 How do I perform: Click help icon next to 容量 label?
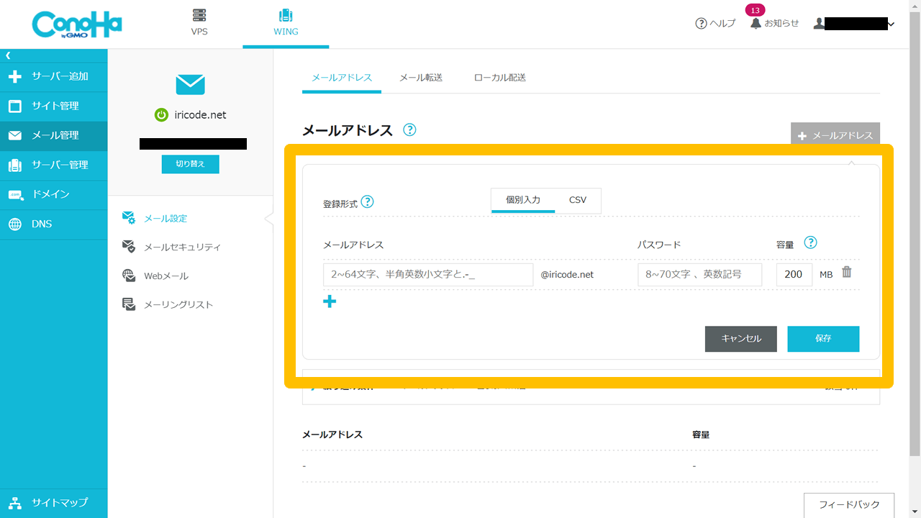[810, 242]
